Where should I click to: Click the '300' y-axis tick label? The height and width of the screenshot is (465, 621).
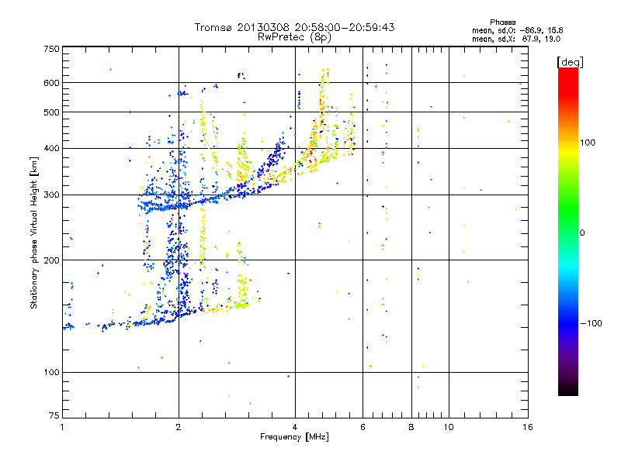coord(51,195)
